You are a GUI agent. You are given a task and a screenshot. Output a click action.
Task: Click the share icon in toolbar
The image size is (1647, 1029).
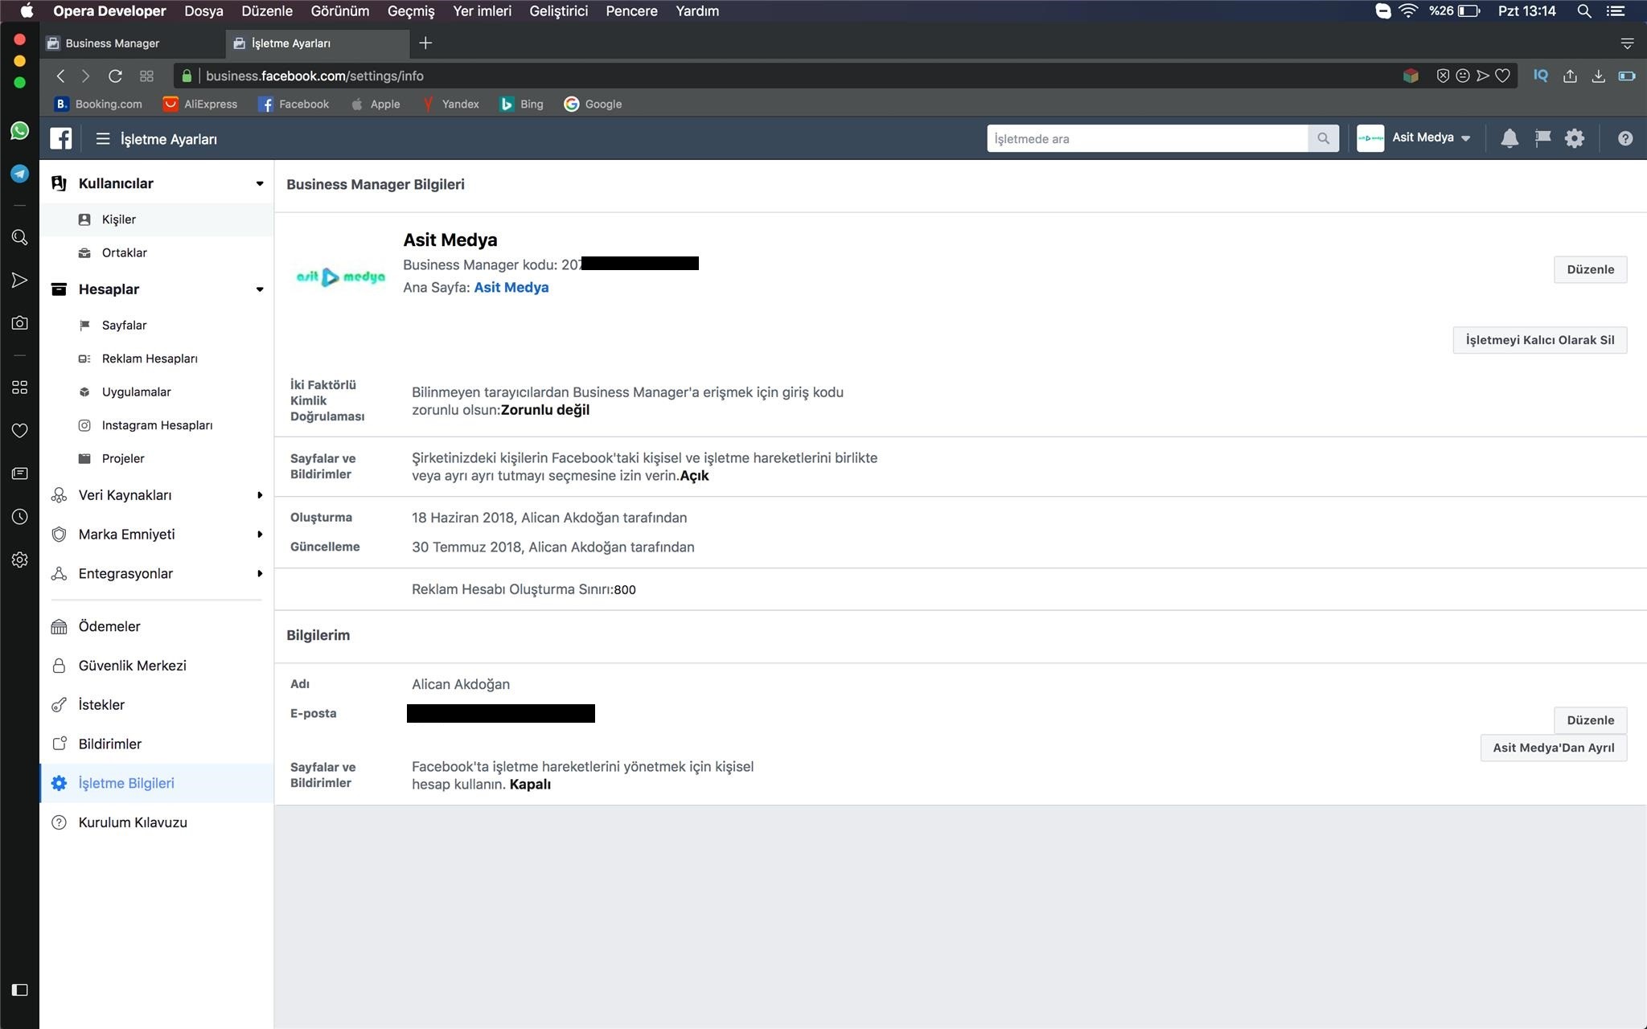pos(1570,76)
